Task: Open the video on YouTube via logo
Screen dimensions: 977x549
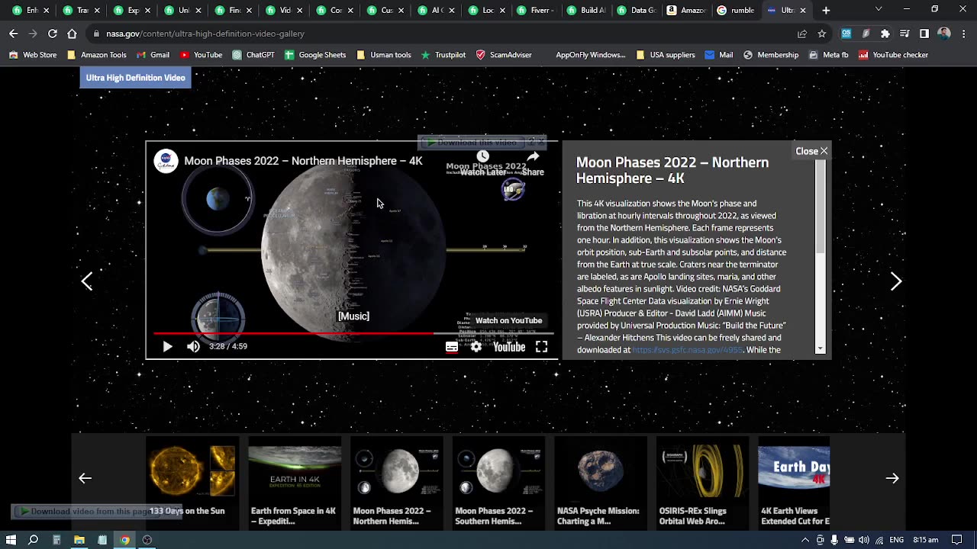Action: (x=509, y=347)
